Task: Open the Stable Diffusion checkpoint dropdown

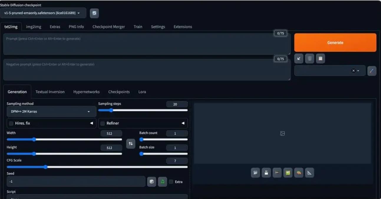Action: pyautogui.click(x=43, y=13)
